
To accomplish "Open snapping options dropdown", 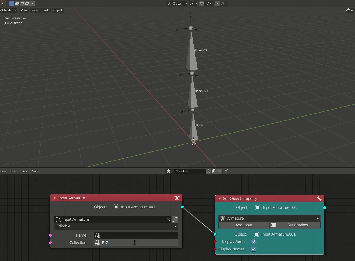I will coord(208,4).
